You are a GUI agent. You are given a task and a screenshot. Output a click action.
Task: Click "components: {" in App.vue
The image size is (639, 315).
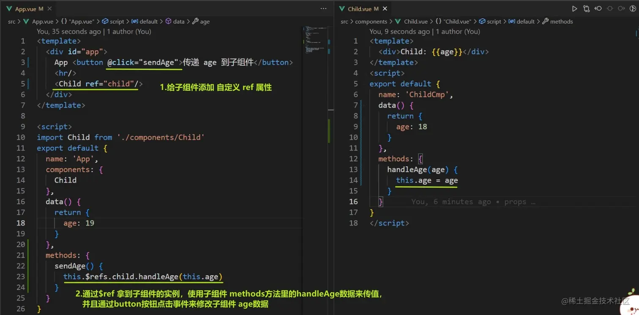tap(74, 170)
